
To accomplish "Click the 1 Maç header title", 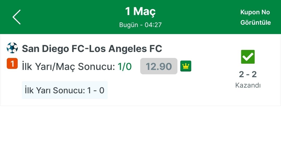I will pos(140,11).
